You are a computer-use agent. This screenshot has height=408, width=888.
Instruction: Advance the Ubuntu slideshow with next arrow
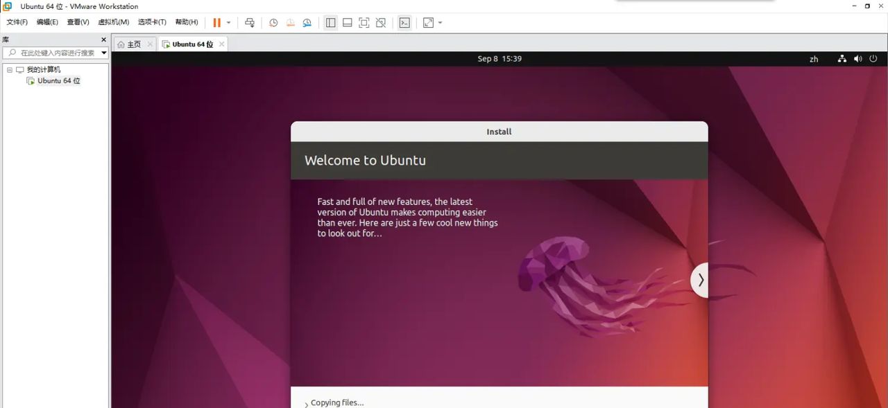(700, 280)
